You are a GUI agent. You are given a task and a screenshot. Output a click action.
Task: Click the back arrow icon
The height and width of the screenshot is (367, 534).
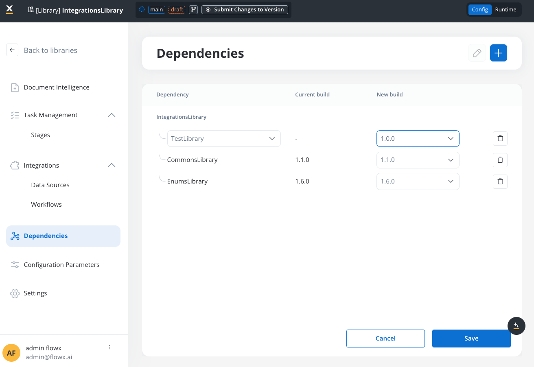click(x=12, y=50)
